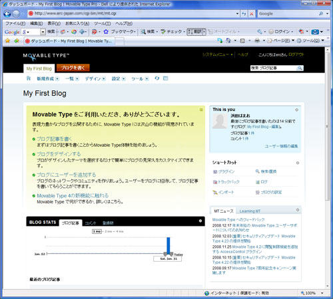Click the browser Forward arrow button
This screenshot has width=333, height=299.
[x=16, y=14]
